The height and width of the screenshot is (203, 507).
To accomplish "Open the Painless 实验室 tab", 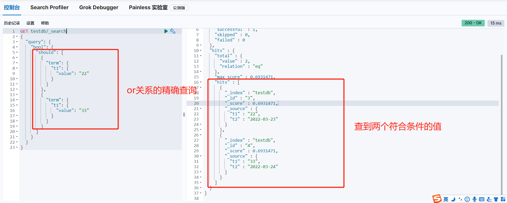I will coord(148,7).
